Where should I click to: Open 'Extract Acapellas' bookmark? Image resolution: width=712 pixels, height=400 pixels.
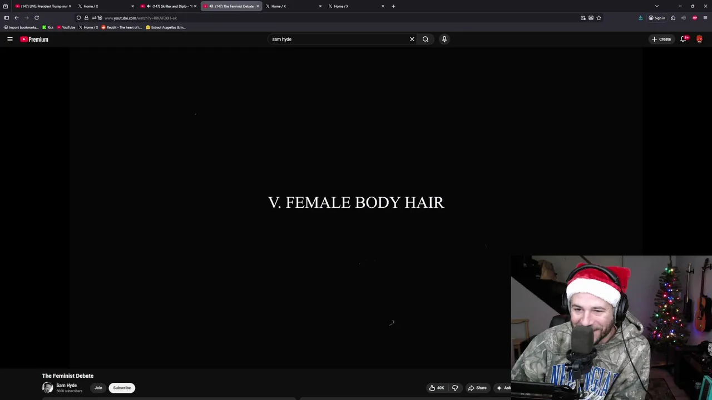pyautogui.click(x=166, y=27)
